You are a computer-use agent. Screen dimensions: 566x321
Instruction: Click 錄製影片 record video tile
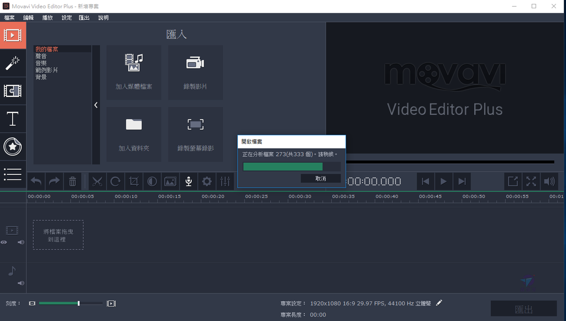(x=195, y=73)
